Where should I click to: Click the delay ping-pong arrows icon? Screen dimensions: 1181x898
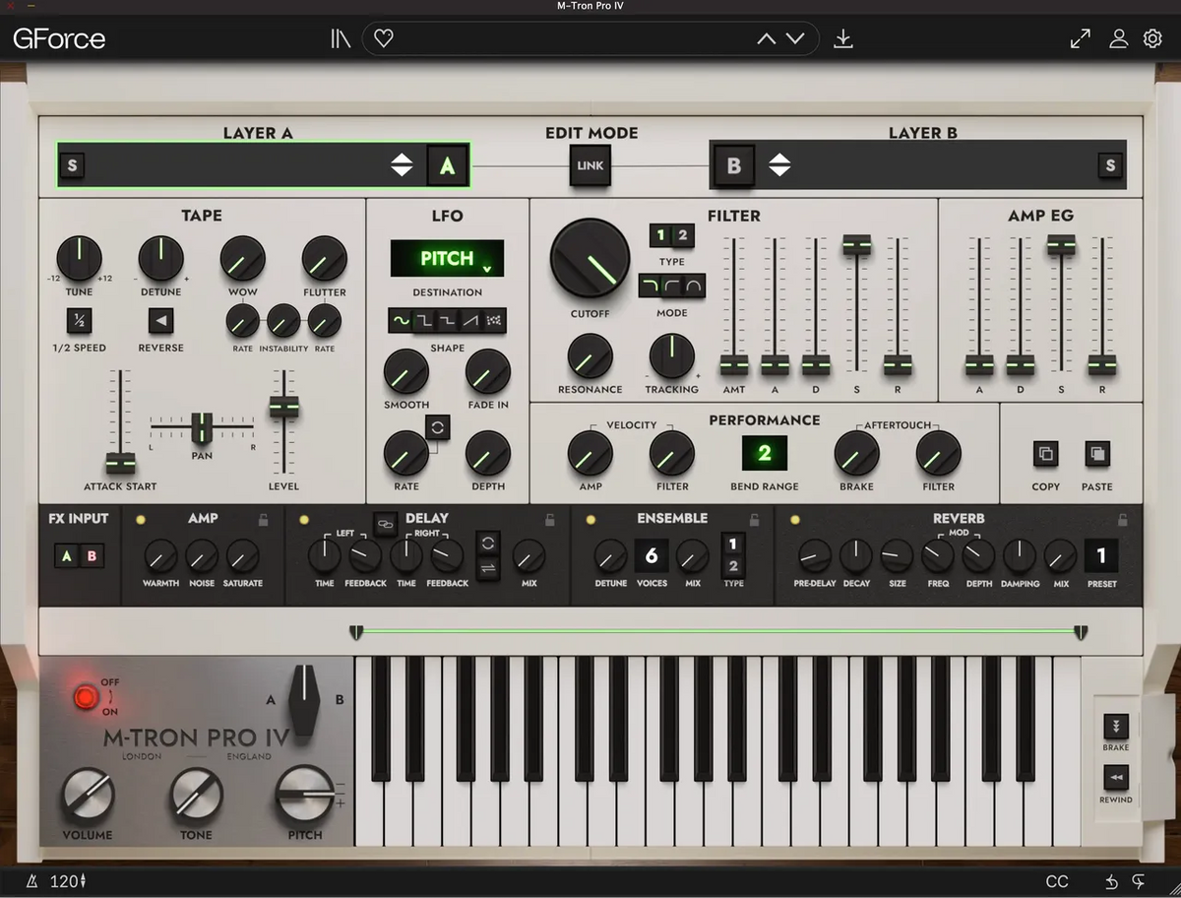click(x=487, y=567)
